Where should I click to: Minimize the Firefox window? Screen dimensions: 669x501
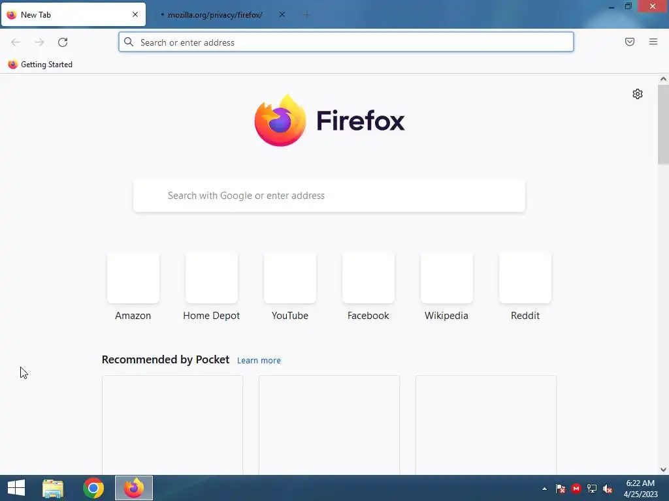(x=612, y=7)
